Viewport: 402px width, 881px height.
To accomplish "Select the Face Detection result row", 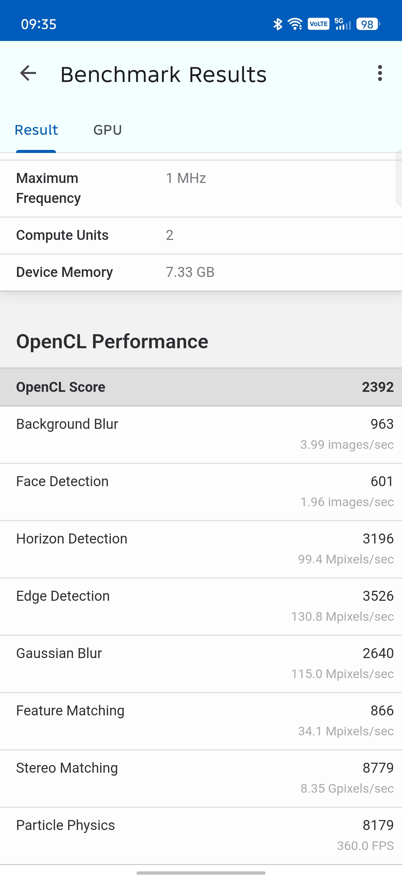I will (201, 492).
